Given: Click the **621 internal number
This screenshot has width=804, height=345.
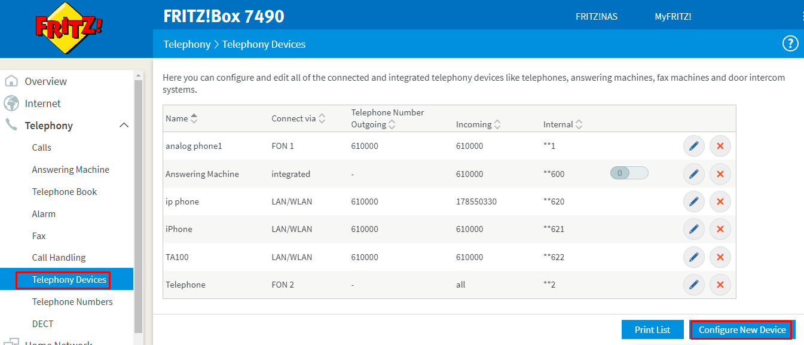Looking at the screenshot, I should pos(554,229).
